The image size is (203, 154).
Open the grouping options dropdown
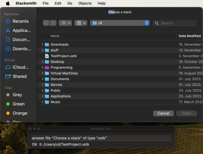tap(81, 23)
